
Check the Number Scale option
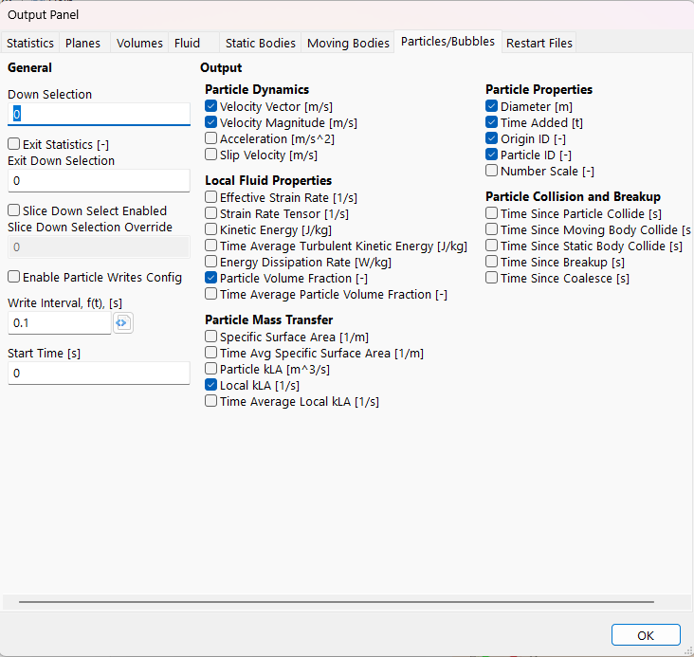(492, 172)
